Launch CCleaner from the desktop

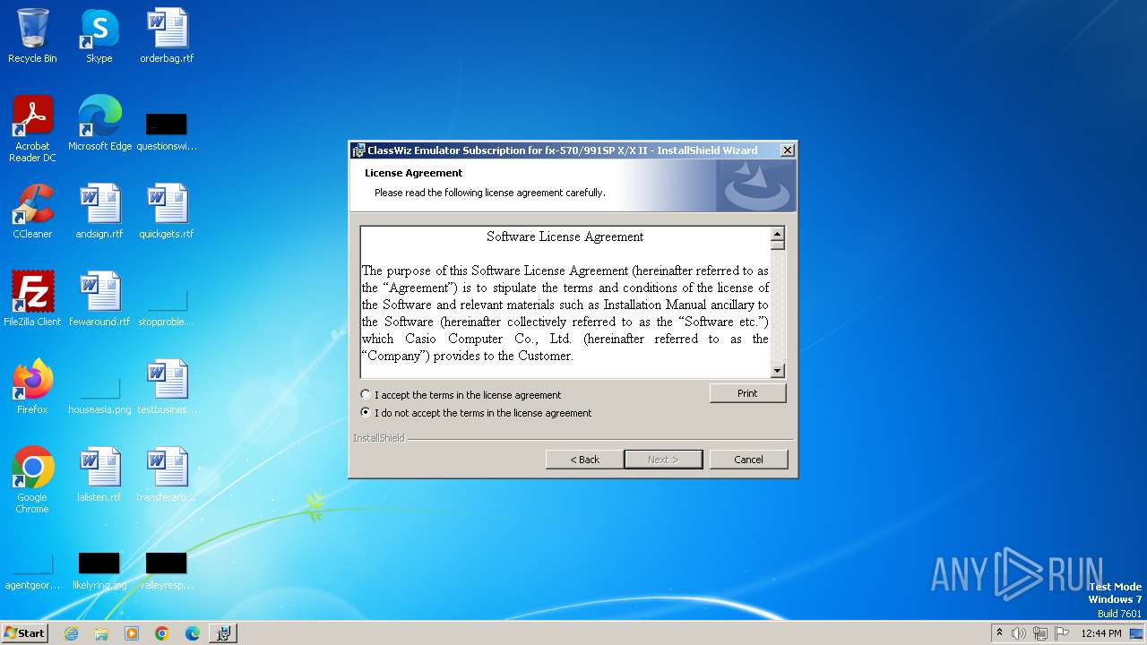(x=32, y=211)
